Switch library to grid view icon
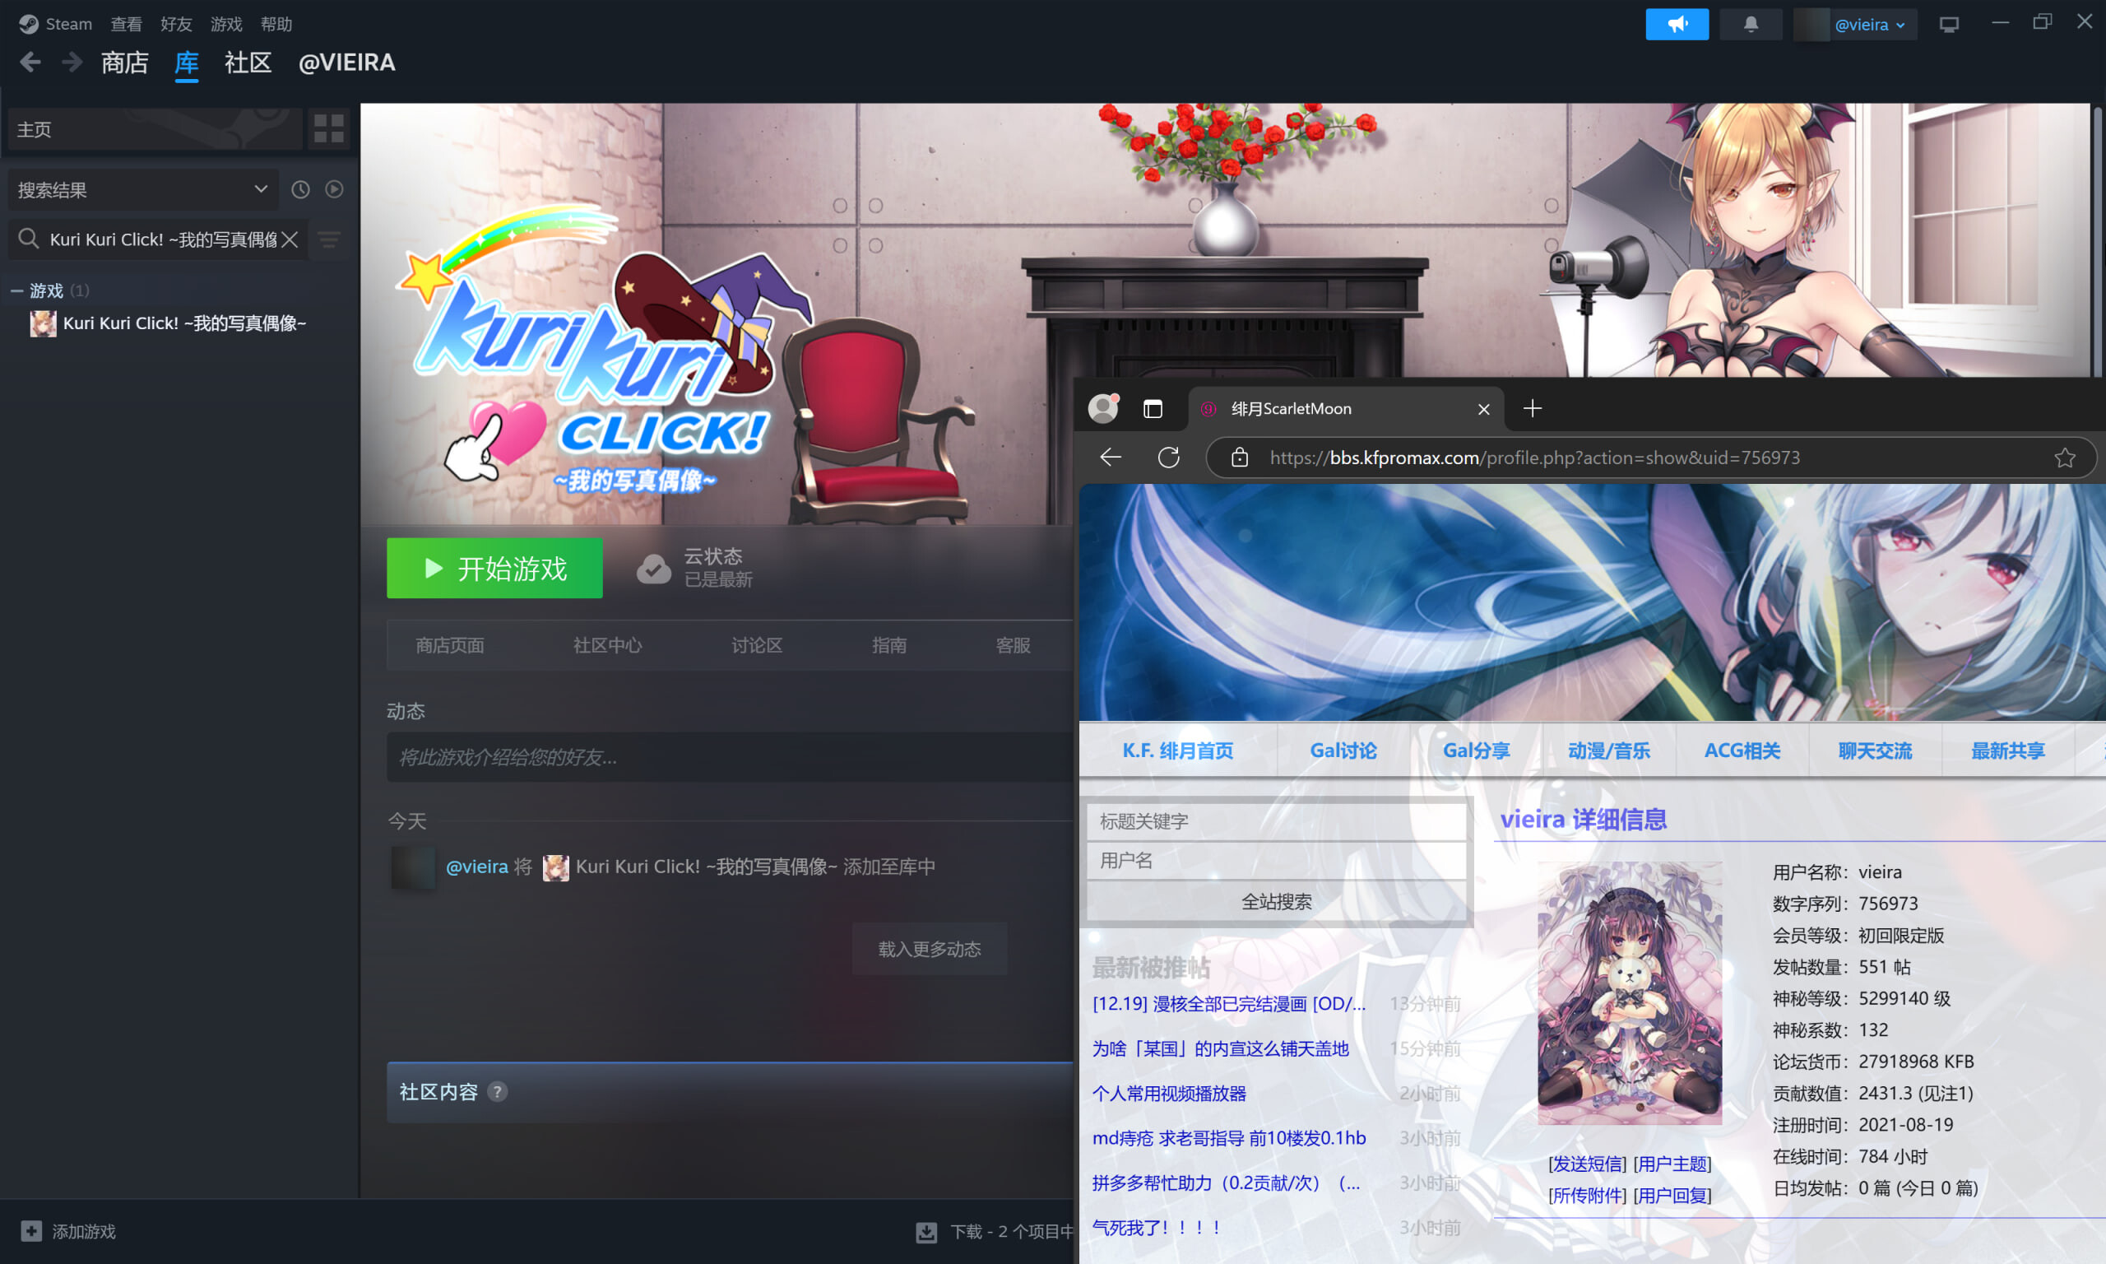The height and width of the screenshot is (1264, 2106). point(328,128)
